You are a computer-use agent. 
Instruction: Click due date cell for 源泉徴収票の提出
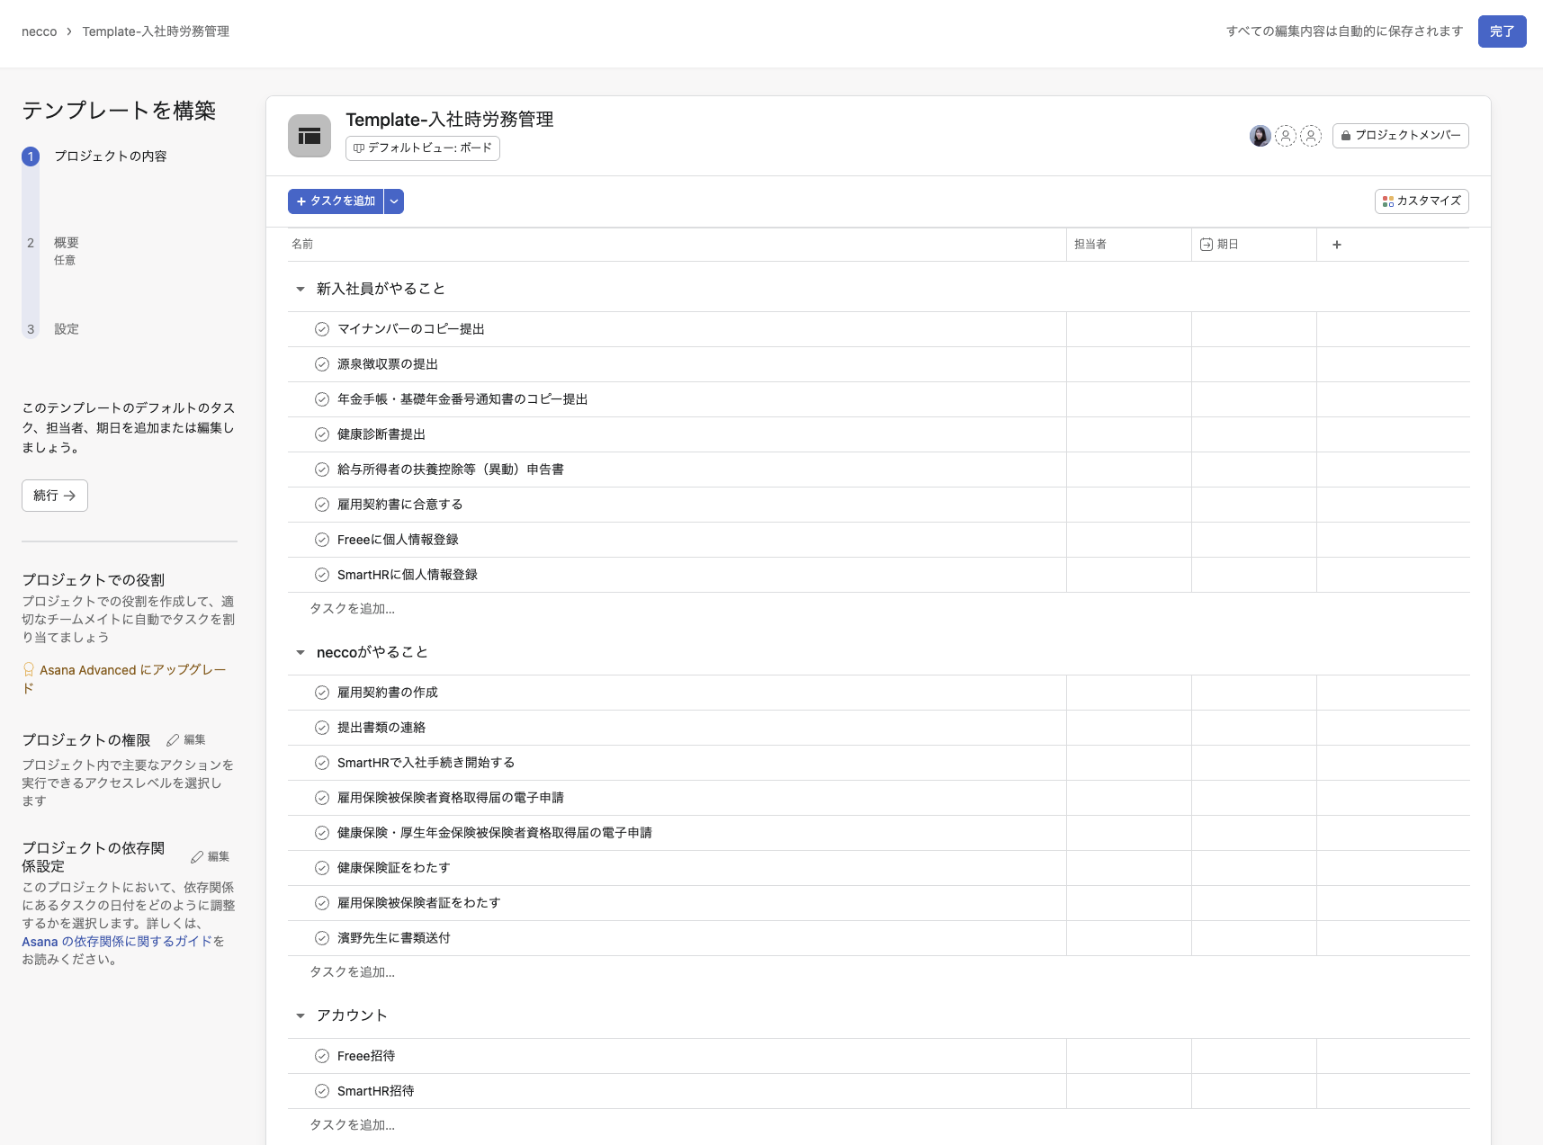(1254, 364)
